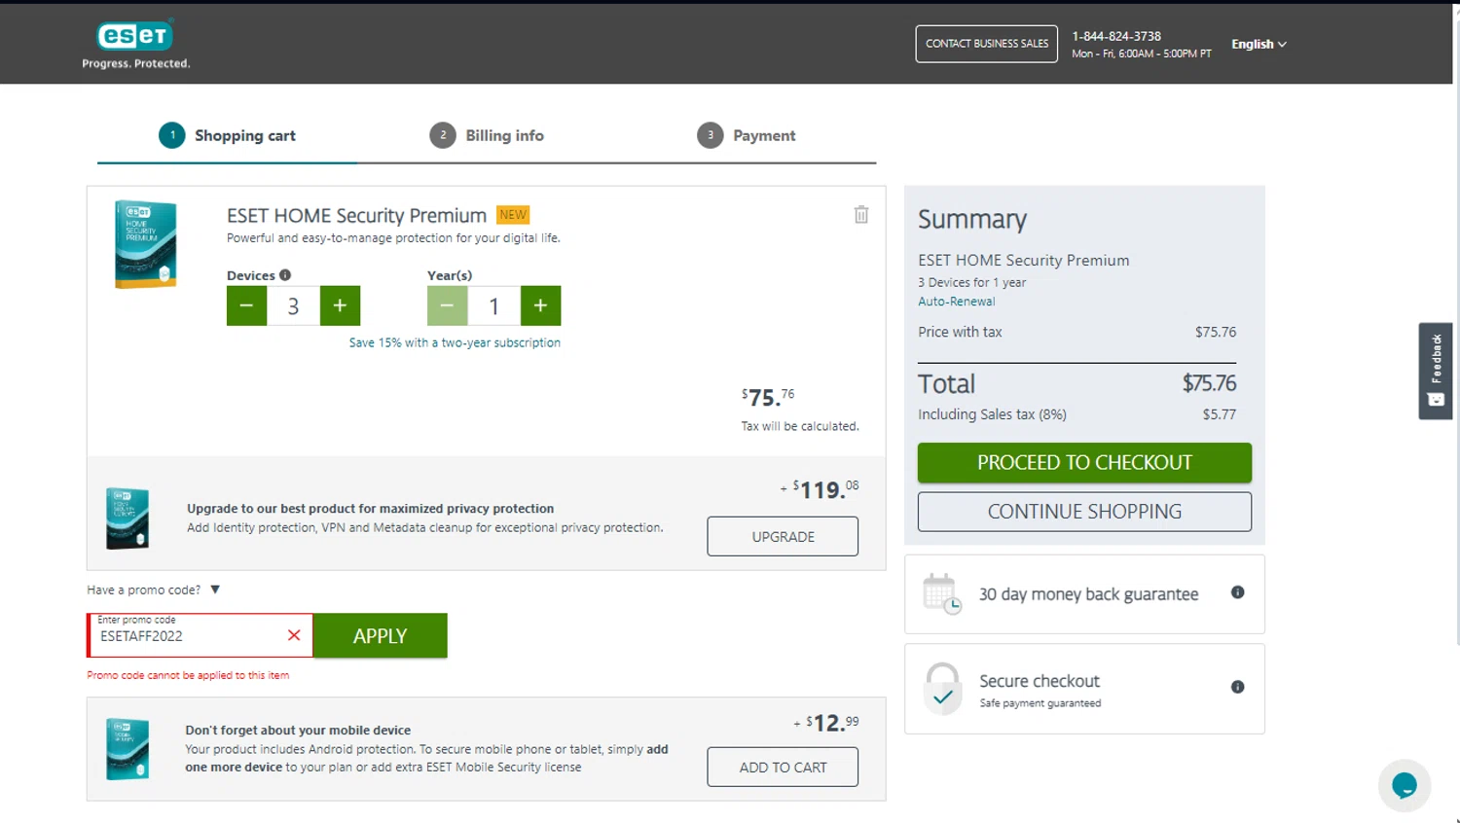This screenshot has height=823, width=1460.
Task: Click the upgrade product box thumbnail
Action: pyautogui.click(x=128, y=519)
